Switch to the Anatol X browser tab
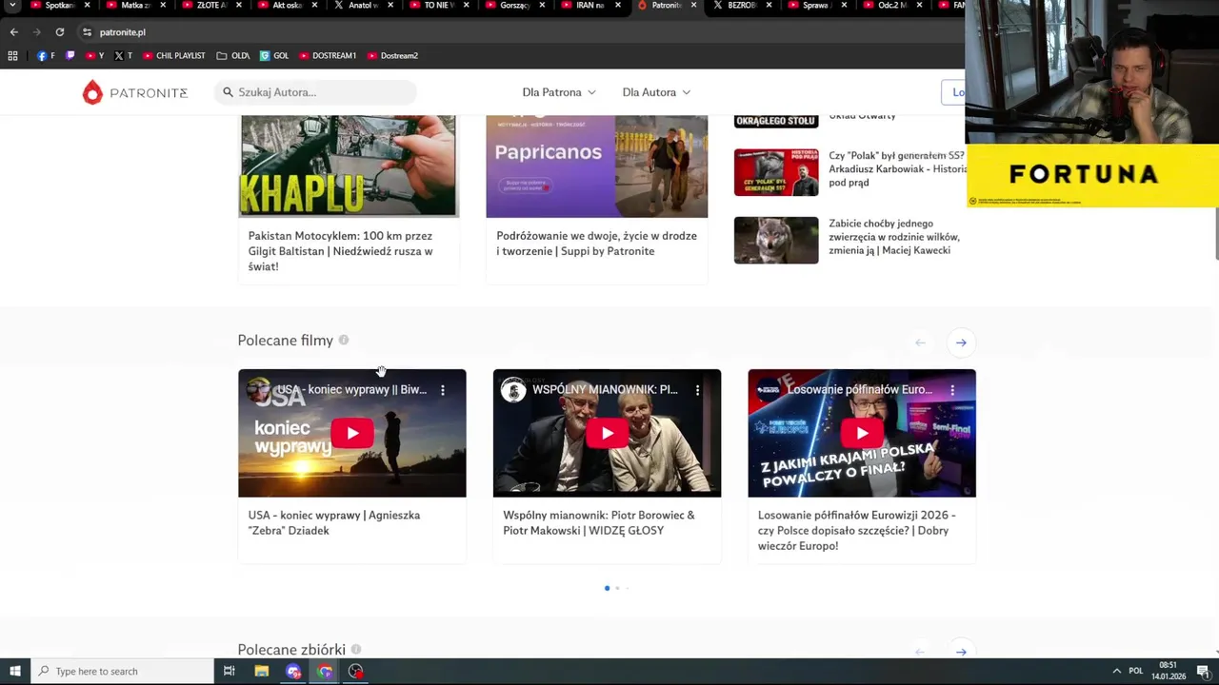This screenshot has width=1219, height=685. (x=363, y=5)
